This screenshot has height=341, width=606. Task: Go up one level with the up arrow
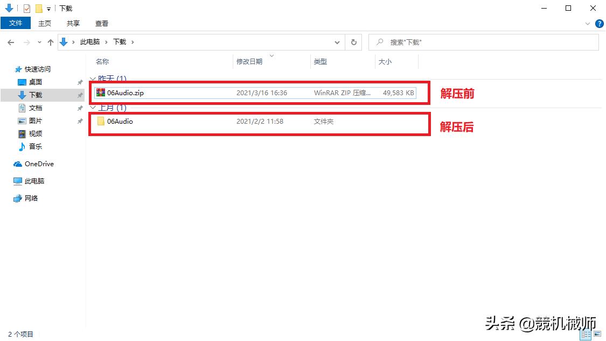click(50, 42)
